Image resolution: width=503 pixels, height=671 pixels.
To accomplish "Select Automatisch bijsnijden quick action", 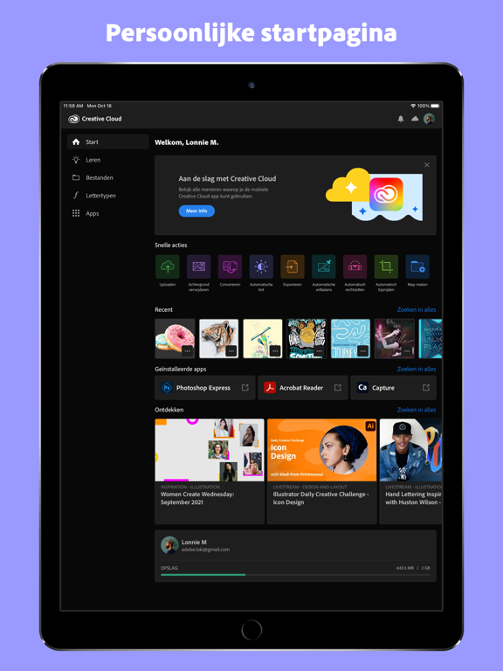I will pyautogui.click(x=386, y=266).
